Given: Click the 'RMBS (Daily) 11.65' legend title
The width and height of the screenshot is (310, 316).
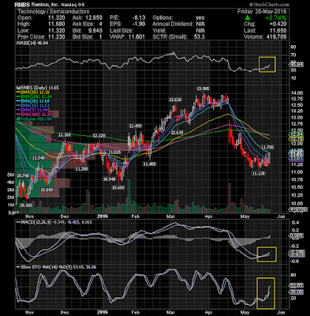Looking at the screenshot, I should point(38,88).
